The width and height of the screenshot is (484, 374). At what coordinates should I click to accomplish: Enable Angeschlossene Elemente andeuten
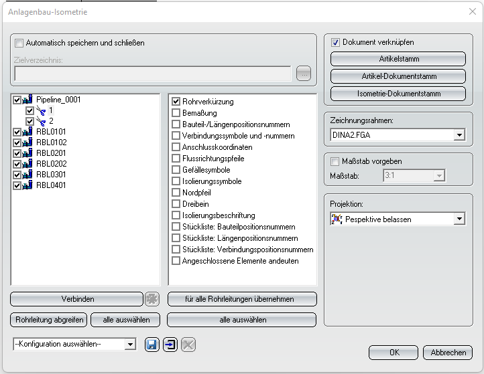pyautogui.click(x=176, y=261)
